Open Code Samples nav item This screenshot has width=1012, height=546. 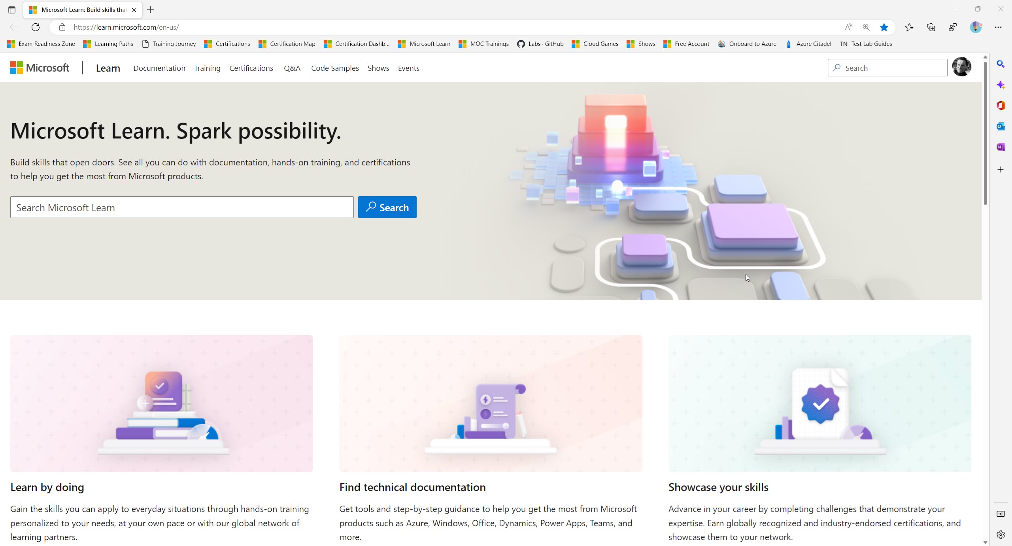(335, 68)
